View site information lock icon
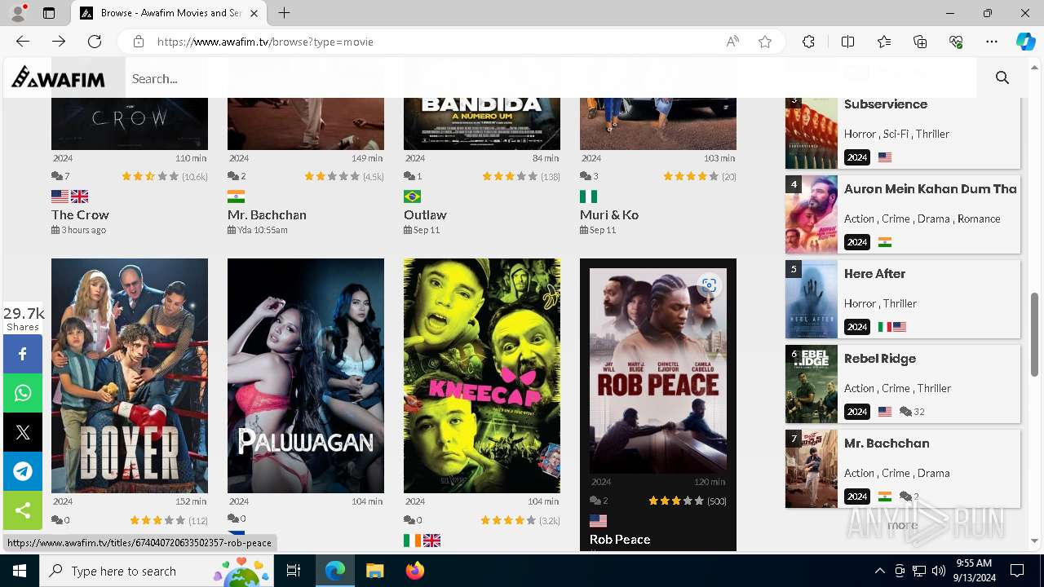 tap(139, 42)
